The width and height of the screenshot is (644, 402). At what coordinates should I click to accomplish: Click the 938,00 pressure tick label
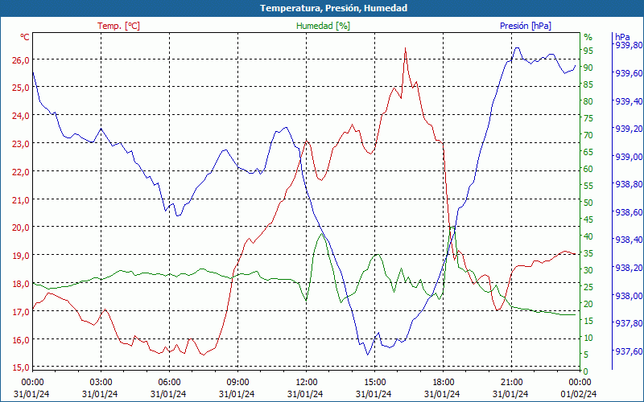[x=629, y=296]
